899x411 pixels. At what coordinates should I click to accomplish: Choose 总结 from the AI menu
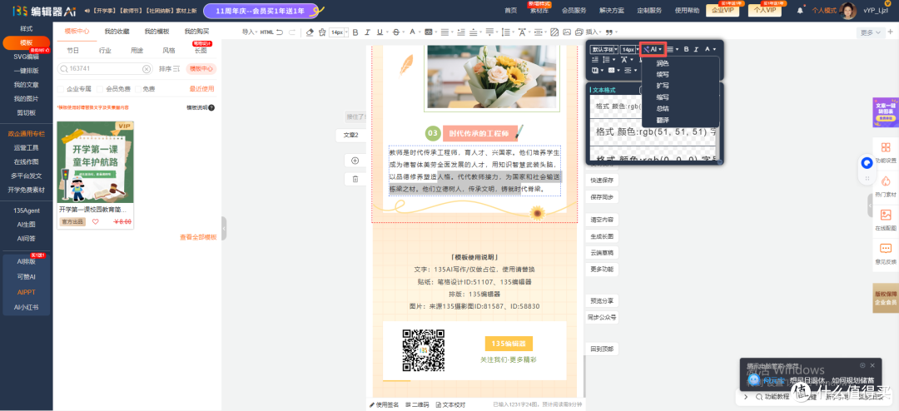663,108
